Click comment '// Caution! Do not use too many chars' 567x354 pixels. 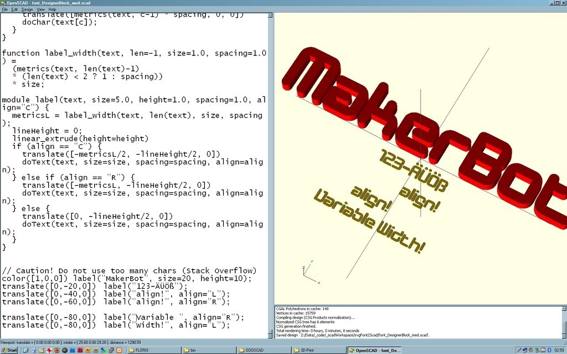click(129, 271)
